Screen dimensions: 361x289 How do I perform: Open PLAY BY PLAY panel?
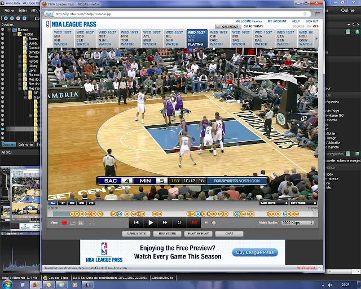click(x=198, y=234)
